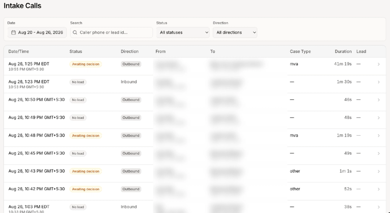
Task: Select the Aug 26, 10:50 PM GMT+5:30 timestamp
Action: pyautogui.click(x=36, y=100)
